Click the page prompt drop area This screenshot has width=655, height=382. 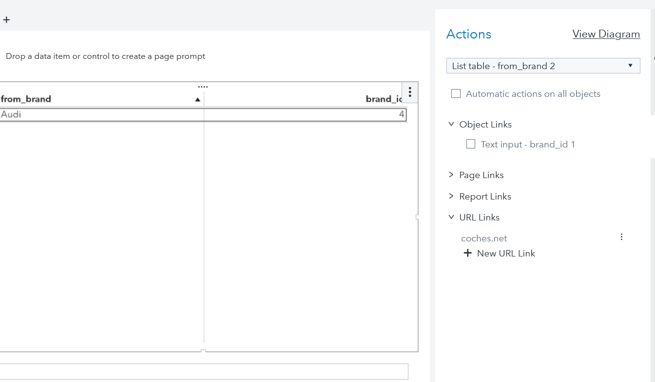[x=105, y=56]
